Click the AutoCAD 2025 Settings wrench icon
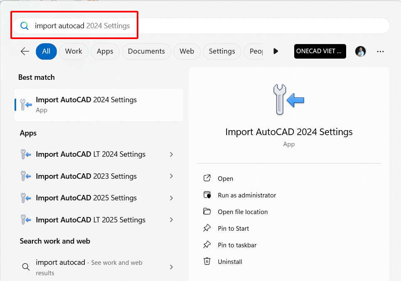401x281 pixels. (26, 198)
